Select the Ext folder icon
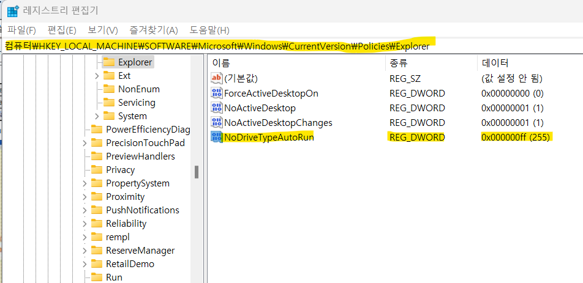 (x=108, y=76)
